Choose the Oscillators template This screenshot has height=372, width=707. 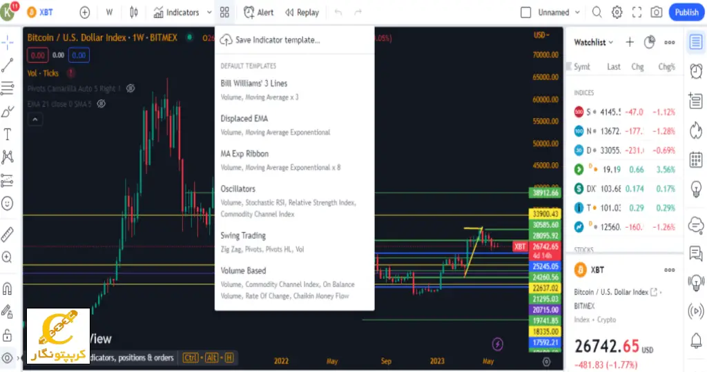coord(294,201)
